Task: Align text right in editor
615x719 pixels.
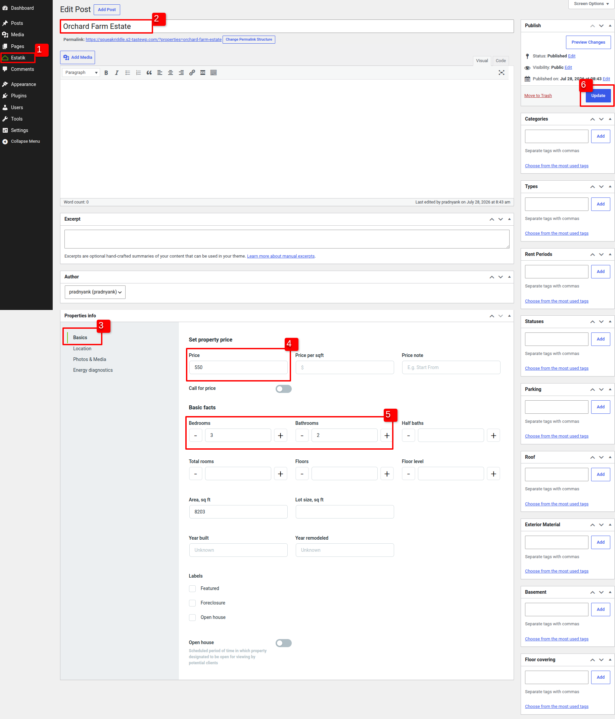Action: coord(181,73)
